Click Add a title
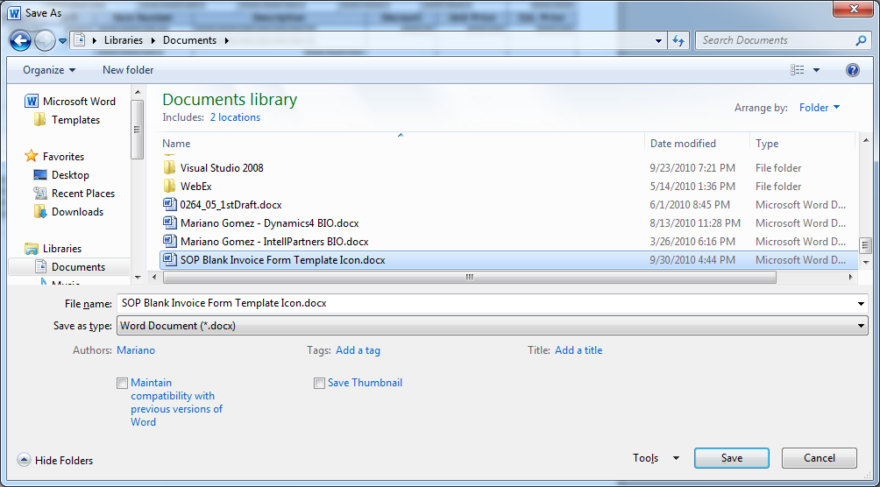Viewport: 880px width, 487px height. point(578,350)
